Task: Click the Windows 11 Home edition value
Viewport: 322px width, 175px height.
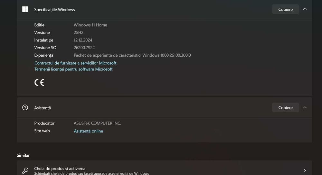Action: [90, 25]
